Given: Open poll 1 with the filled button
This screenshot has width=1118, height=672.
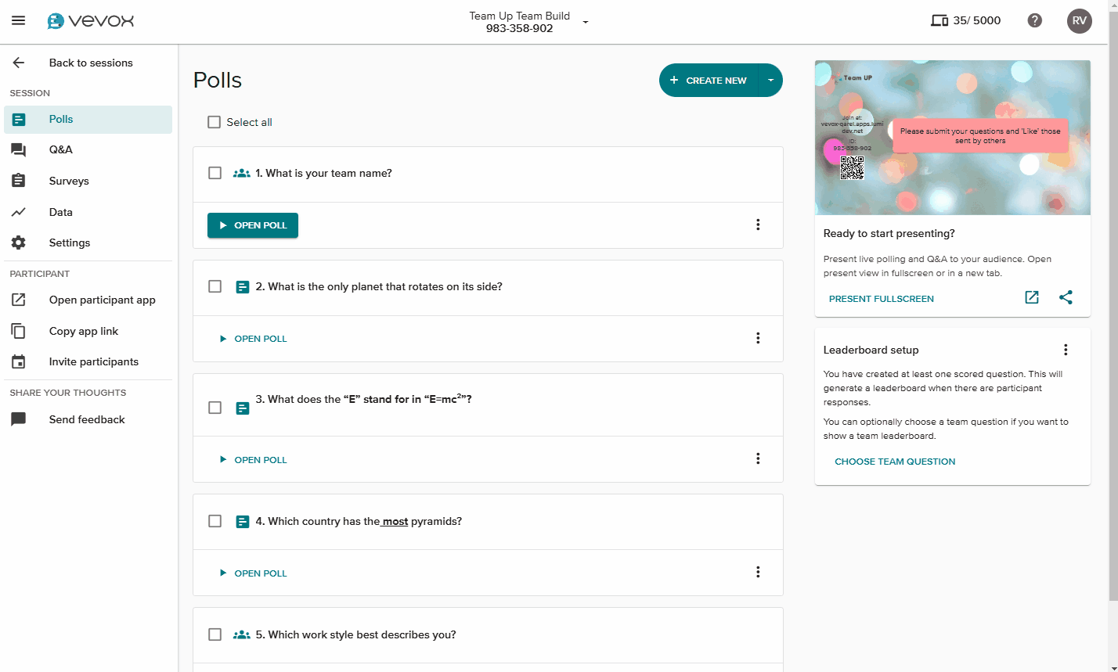Looking at the screenshot, I should (x=253, y=225).
